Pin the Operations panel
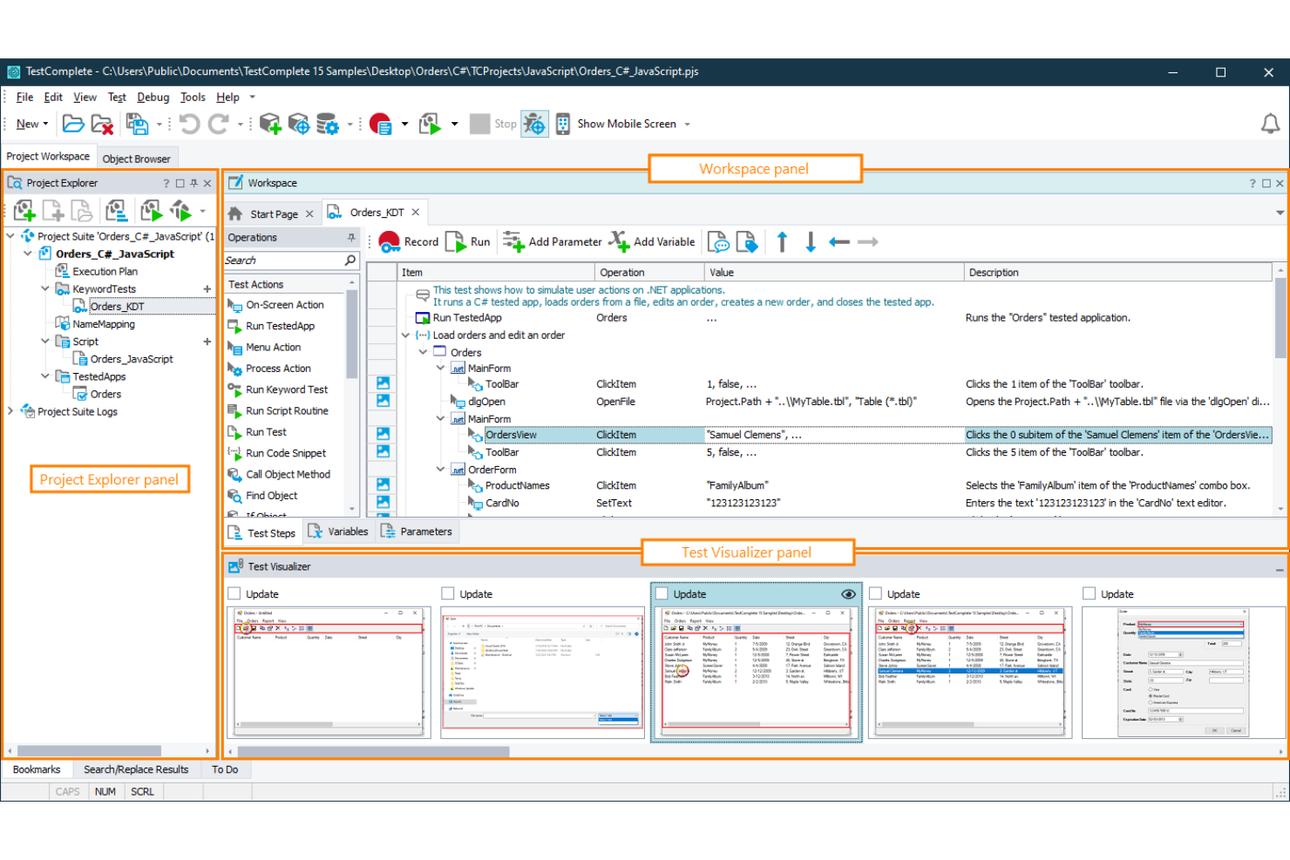Image resolution: width=1290 pixels, height=860 pixels. click(x=351, y=237)
